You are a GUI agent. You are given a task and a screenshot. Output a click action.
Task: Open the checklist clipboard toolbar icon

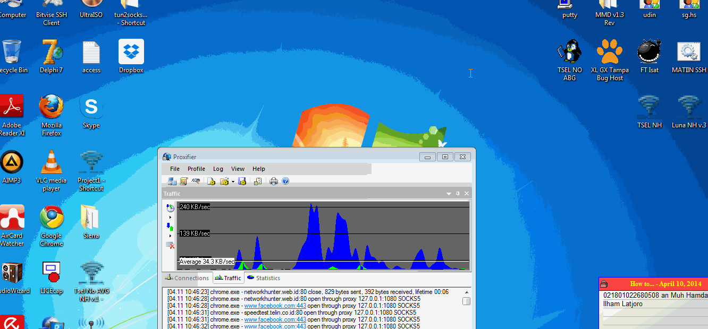point(258,181)
